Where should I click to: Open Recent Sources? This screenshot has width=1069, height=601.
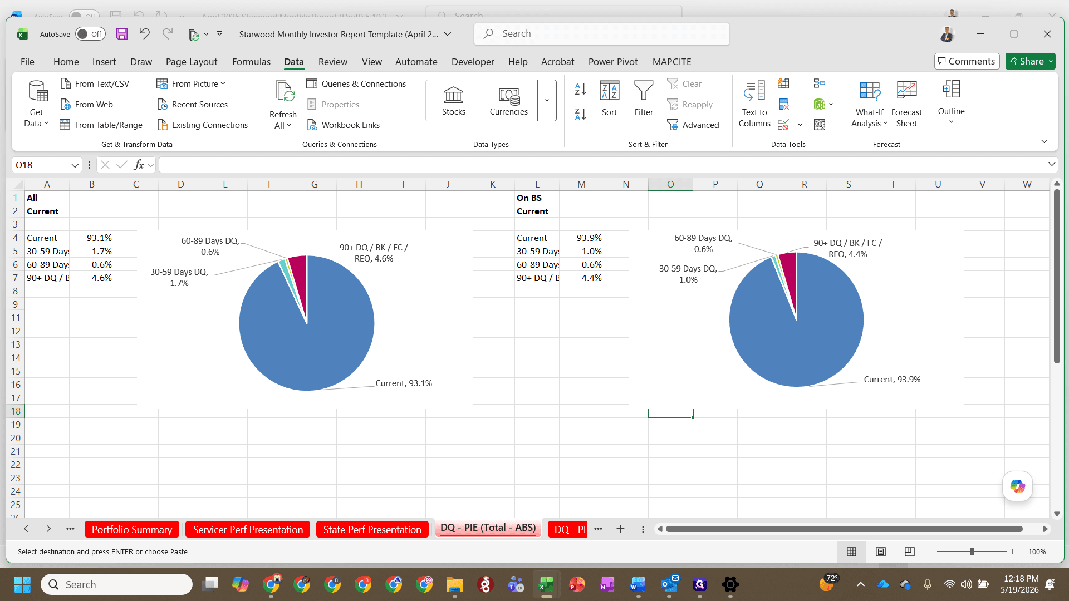[193, 105]
